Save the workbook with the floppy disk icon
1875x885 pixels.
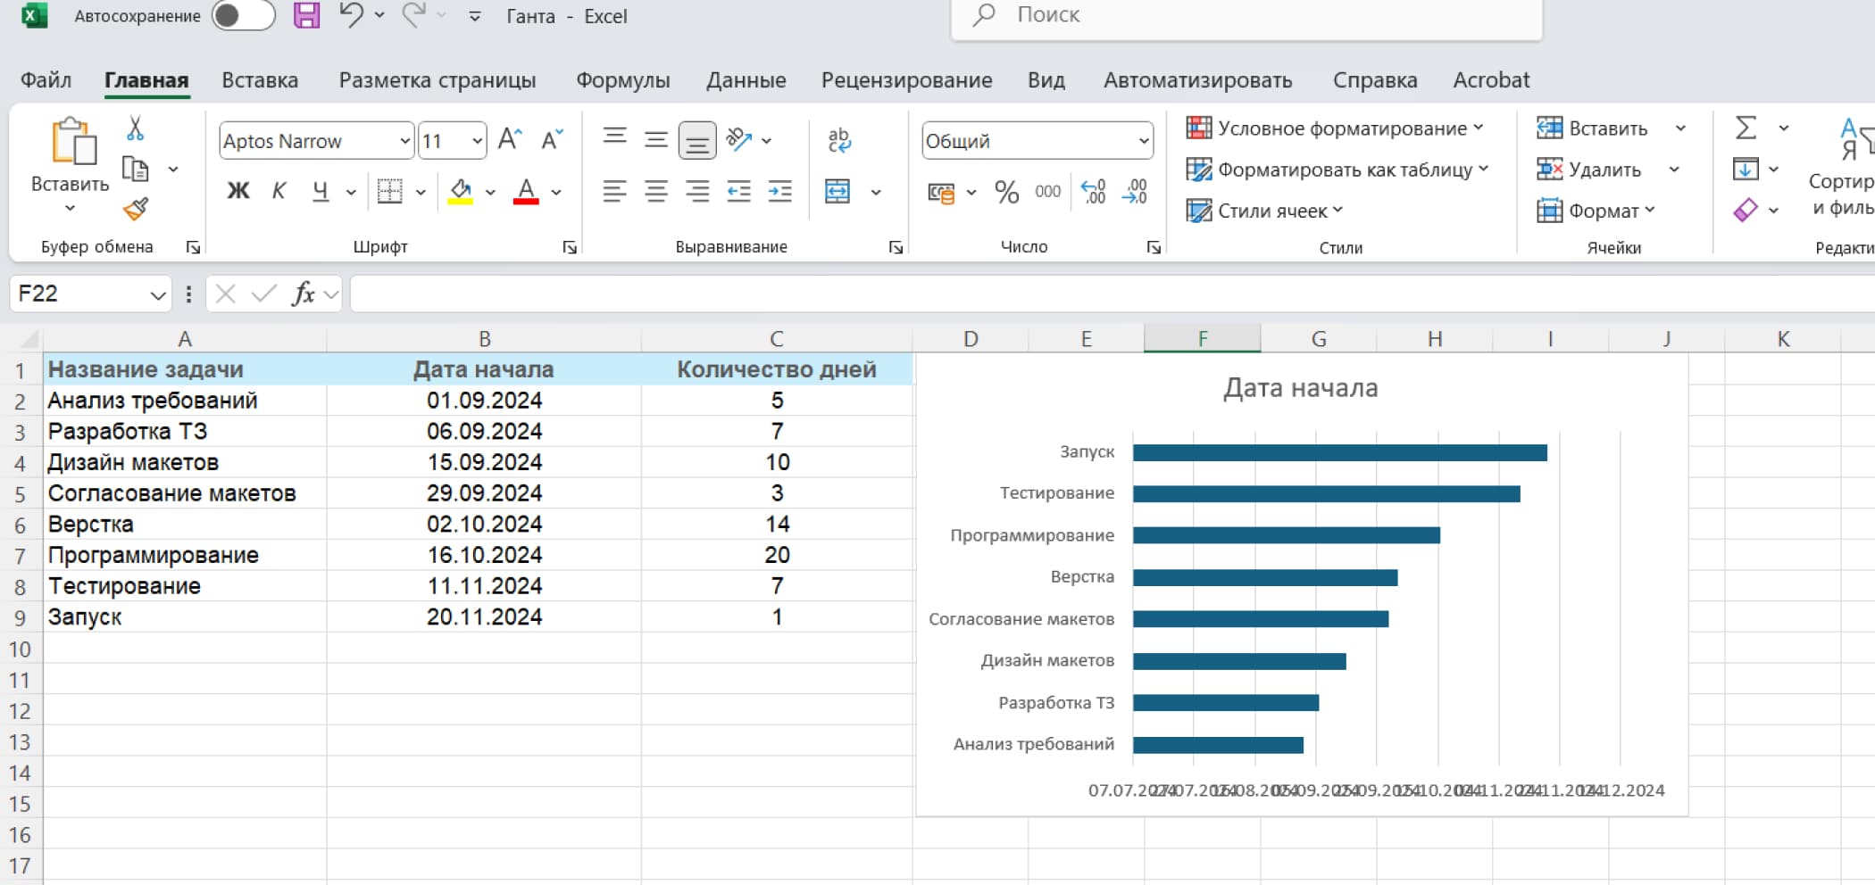coord(306,15)
